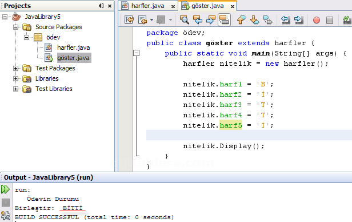Click 'BİTTİ' in the output
Viewport: 352px width, 222px height.
pyautogui.click(x=73, y=208)
